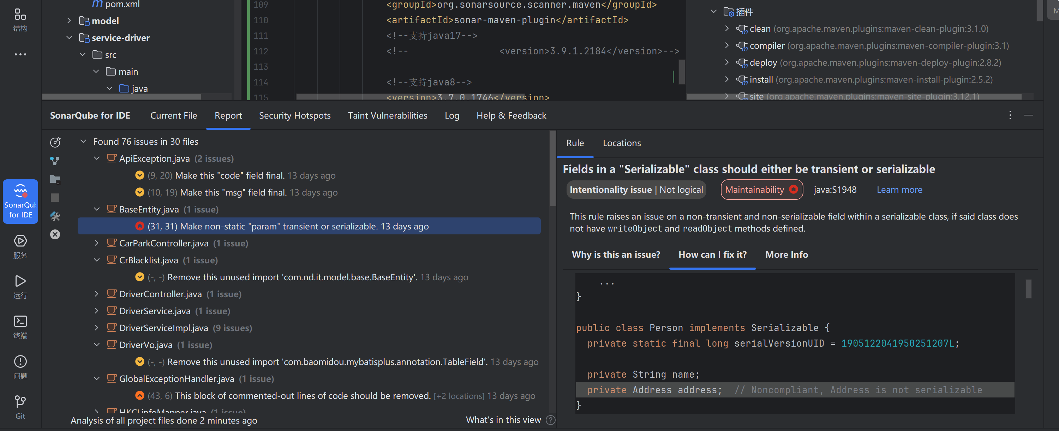The height and width of the screenshot is (431, 1059).
Task: Expand the DriverServiceImpl.java issues
Action: click(x=97, y=328)
